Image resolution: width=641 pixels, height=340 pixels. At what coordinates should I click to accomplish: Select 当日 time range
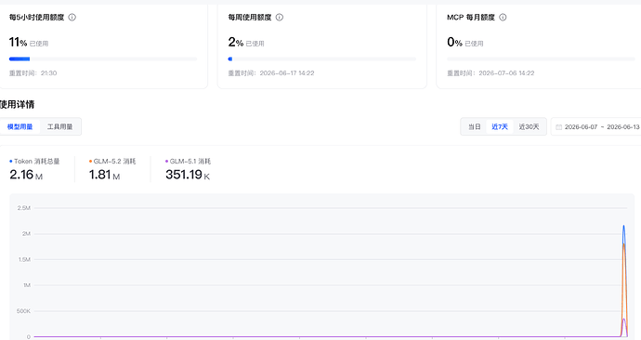pyautogui.click(x=474, y=126)
